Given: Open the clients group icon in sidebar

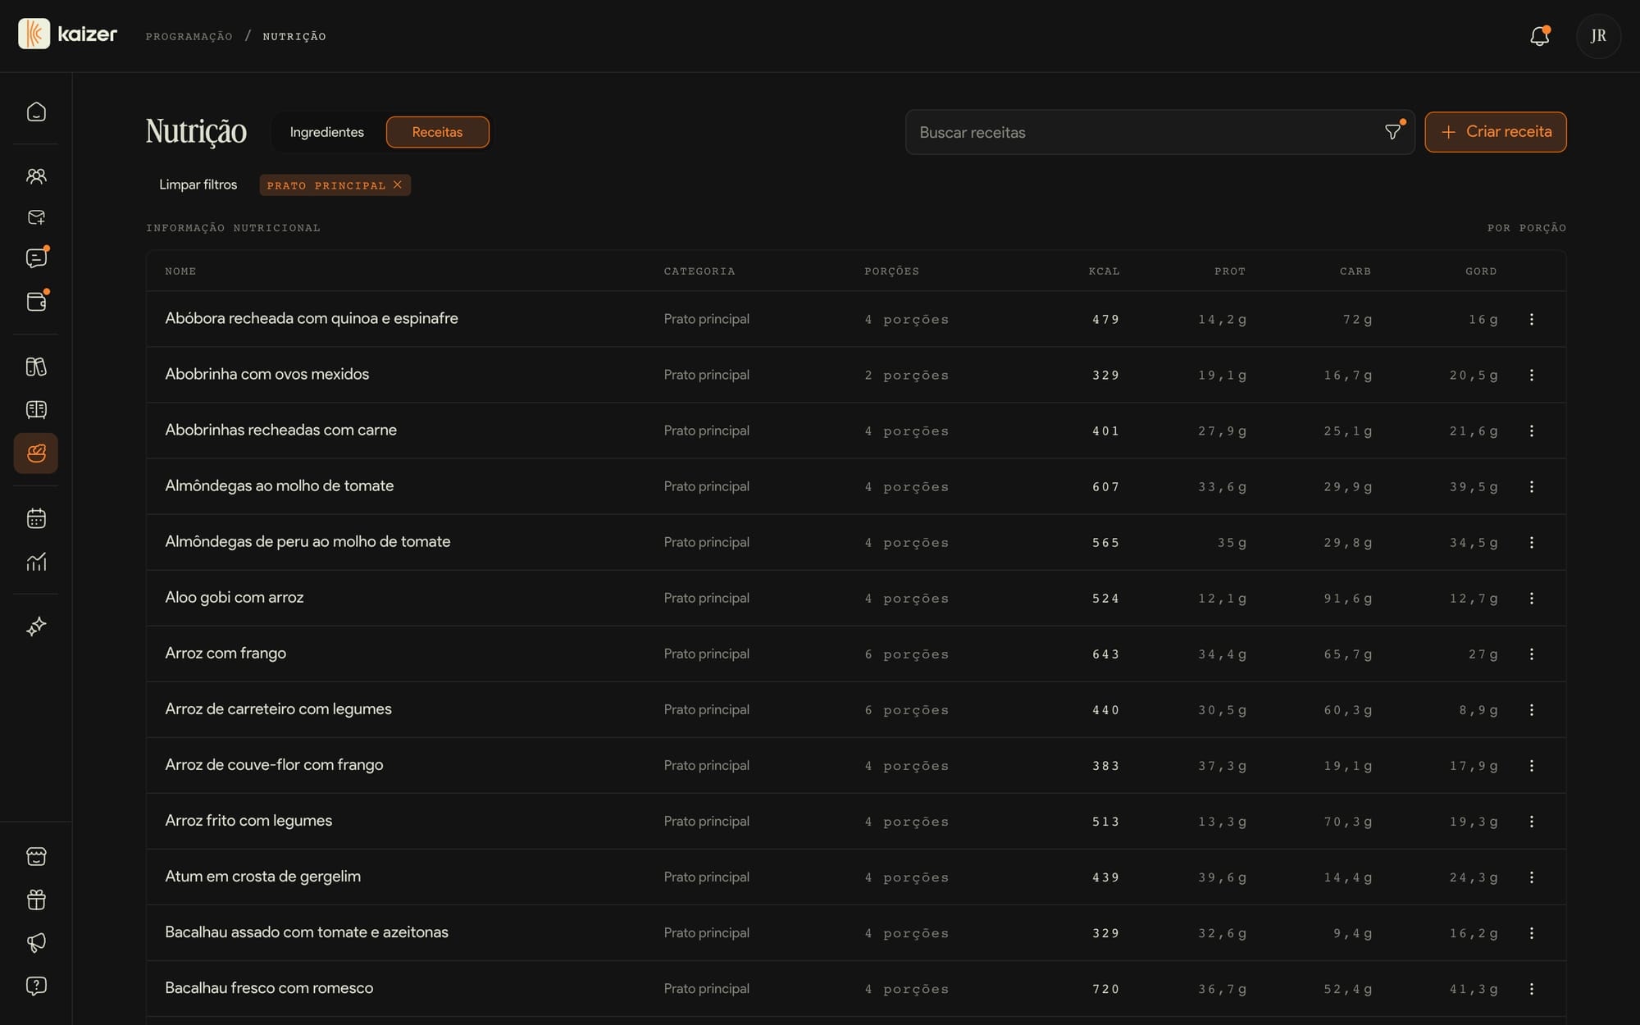Looking at the screenshot, I should point(36,175).
